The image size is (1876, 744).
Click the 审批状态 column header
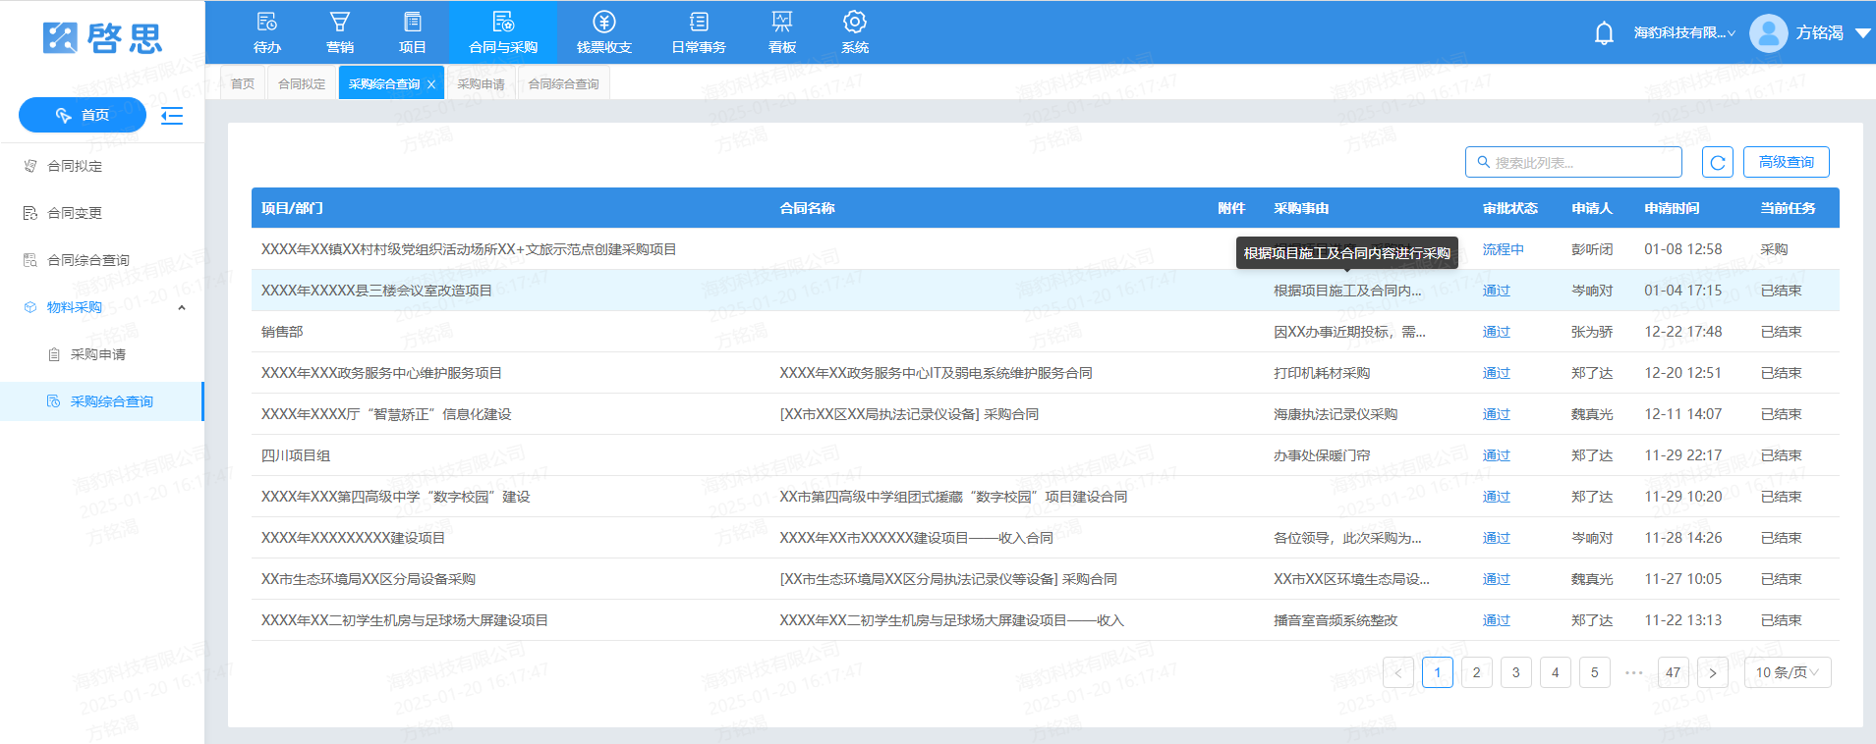pos(1509,208)
